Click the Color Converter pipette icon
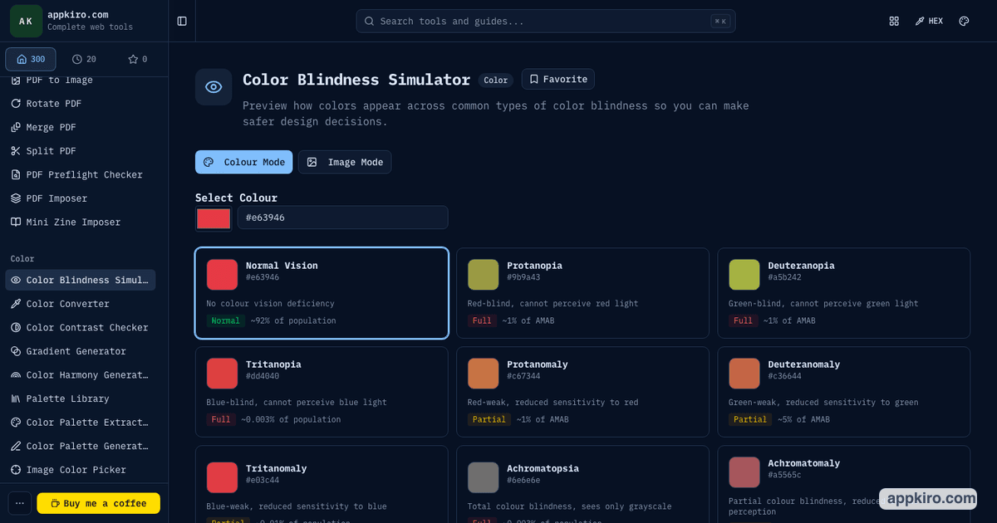 point(16,304)
